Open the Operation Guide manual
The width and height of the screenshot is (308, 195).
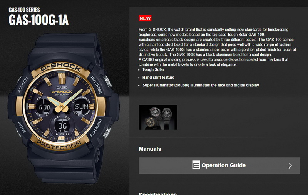pyautogui.click(x=219, y=165)
